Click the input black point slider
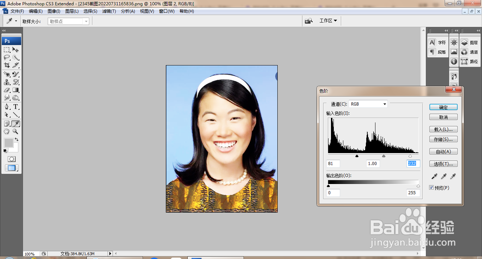Viewport: 482px width, 259px height. (357, 156)
